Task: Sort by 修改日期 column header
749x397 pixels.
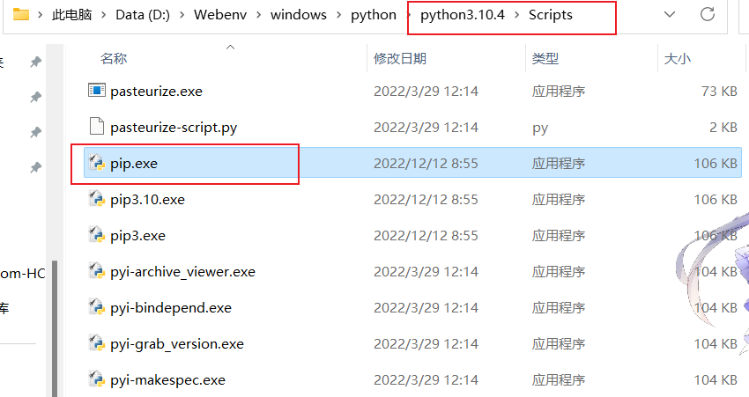Action: (400, 58)
